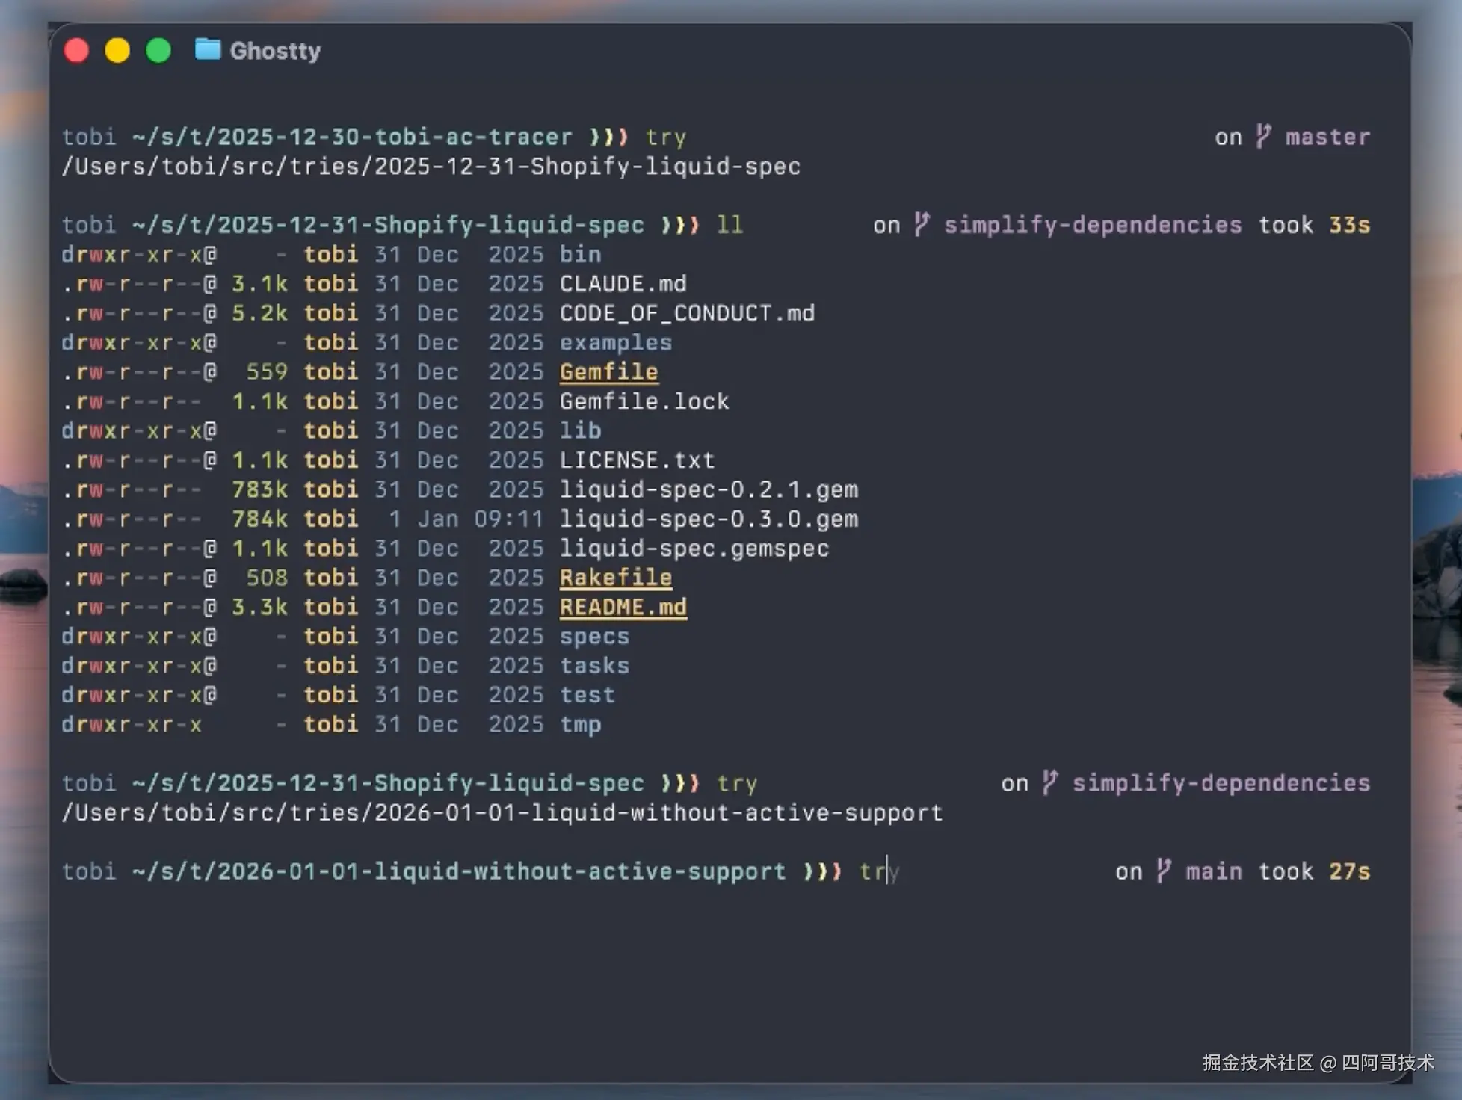Click the liquid-spec-0.3.0.gem file entry
Image resolution: width=1462 pixels, height=1100 pixels.
click(709, 519)
